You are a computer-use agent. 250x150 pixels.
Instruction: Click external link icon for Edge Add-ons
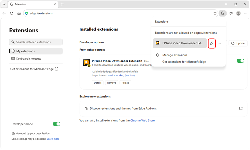tap(241, 108)
